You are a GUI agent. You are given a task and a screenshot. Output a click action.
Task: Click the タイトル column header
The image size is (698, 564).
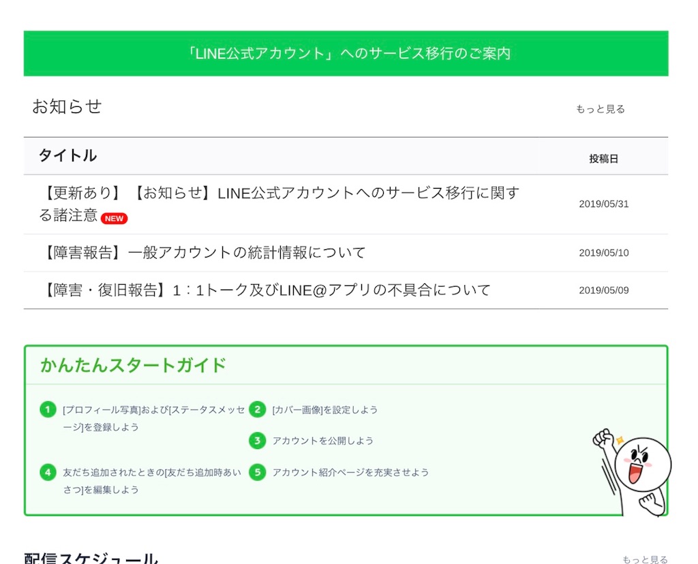[x=67, y=155]
